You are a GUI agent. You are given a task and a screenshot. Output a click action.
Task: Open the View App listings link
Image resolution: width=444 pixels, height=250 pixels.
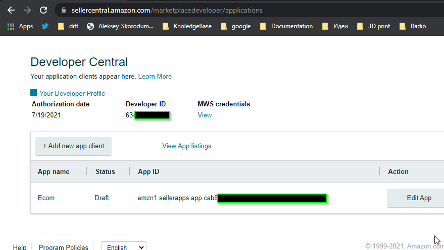coord(186,146)
